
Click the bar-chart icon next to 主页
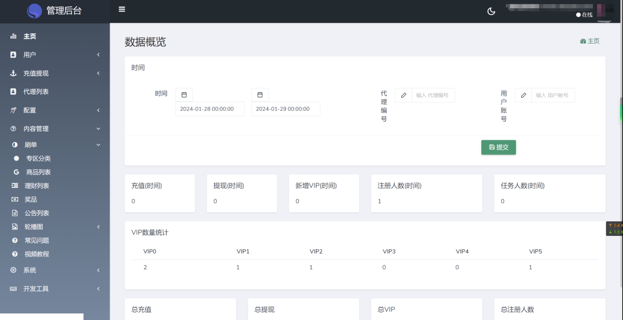[13, 36]
